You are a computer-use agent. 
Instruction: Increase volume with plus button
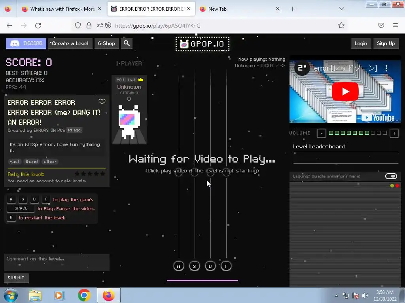click(x=394, y=133)
